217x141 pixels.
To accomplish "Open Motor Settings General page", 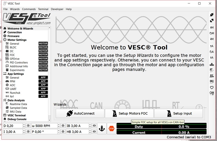I will pyautogui.click(x=25, y=44).
